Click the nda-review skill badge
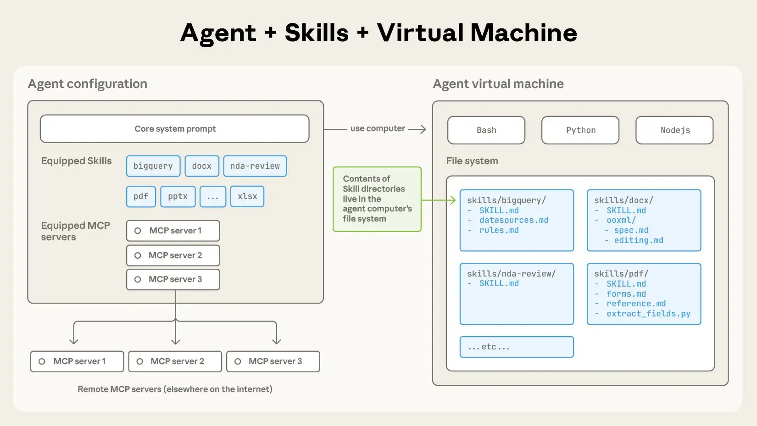Screen dimensions: 757x426 tap(255, 166)
